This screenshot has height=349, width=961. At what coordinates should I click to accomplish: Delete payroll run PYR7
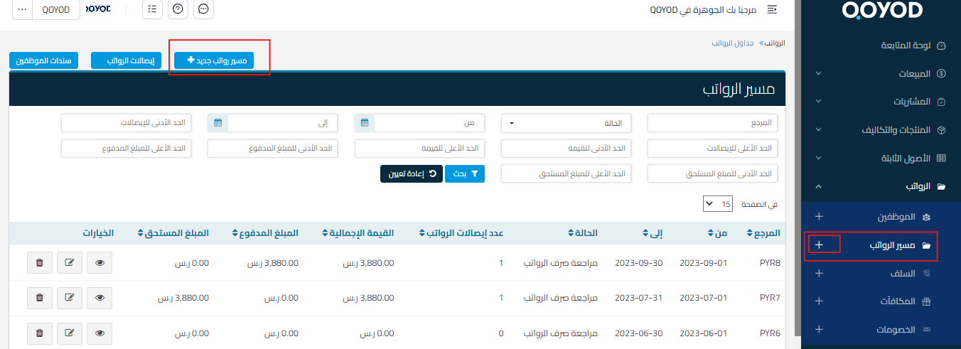click(39, 298)
